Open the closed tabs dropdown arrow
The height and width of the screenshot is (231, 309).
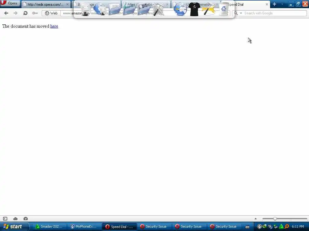tap(282, 4)
